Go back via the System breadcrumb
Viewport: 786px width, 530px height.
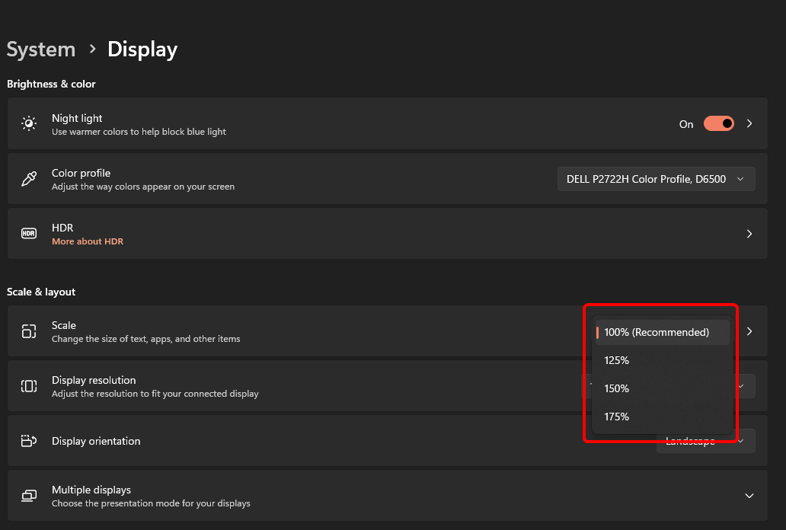(40, 49)
